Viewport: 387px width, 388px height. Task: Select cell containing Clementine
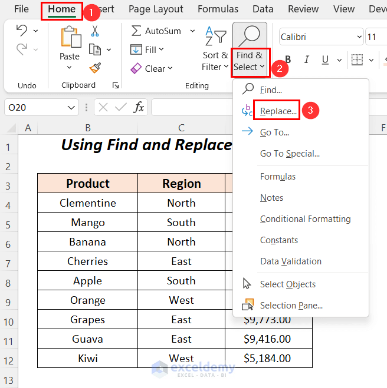(88, 203)
